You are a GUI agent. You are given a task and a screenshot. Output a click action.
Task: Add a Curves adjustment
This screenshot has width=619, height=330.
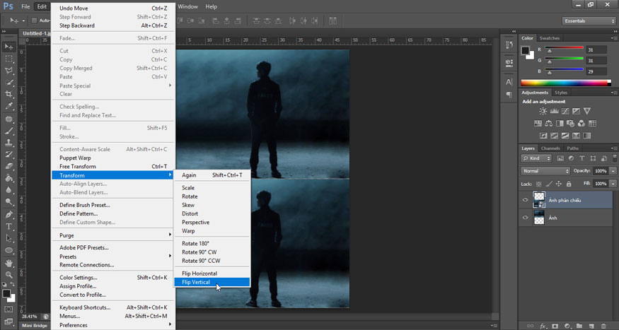pyautogui.click(x=565, y=111)
